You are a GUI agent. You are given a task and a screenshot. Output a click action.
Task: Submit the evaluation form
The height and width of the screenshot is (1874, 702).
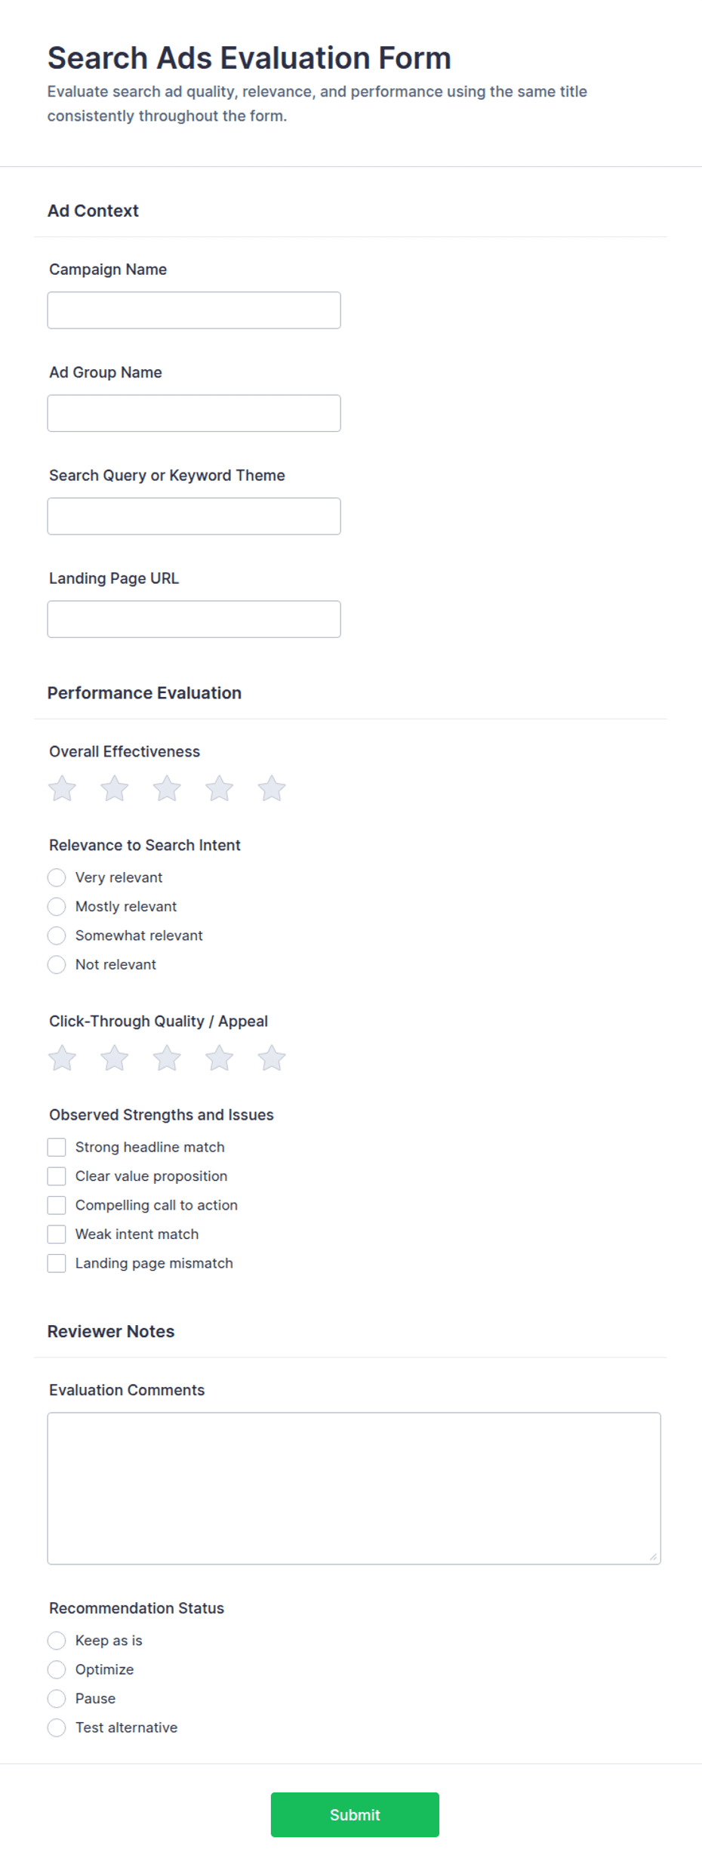tap(355, 1814)
